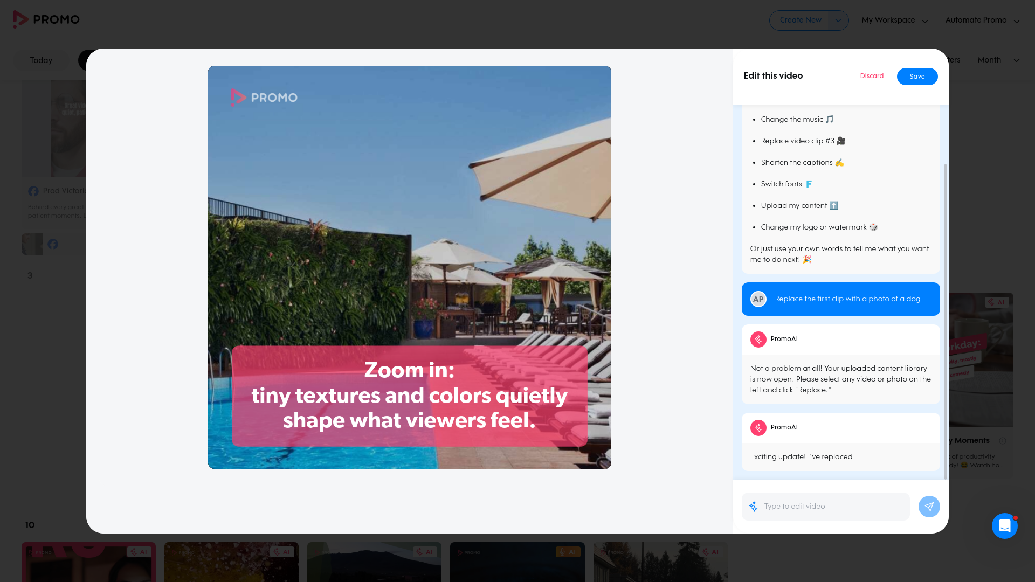Viewport: 1035px width, 582px height.
Task: Click Promo watermark on video preview
Action: point(264,98)
